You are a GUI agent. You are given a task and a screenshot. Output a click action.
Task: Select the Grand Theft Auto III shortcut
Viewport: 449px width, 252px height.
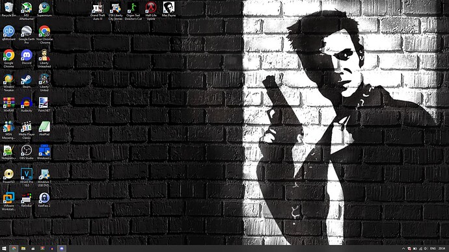[x=98, y=11]
